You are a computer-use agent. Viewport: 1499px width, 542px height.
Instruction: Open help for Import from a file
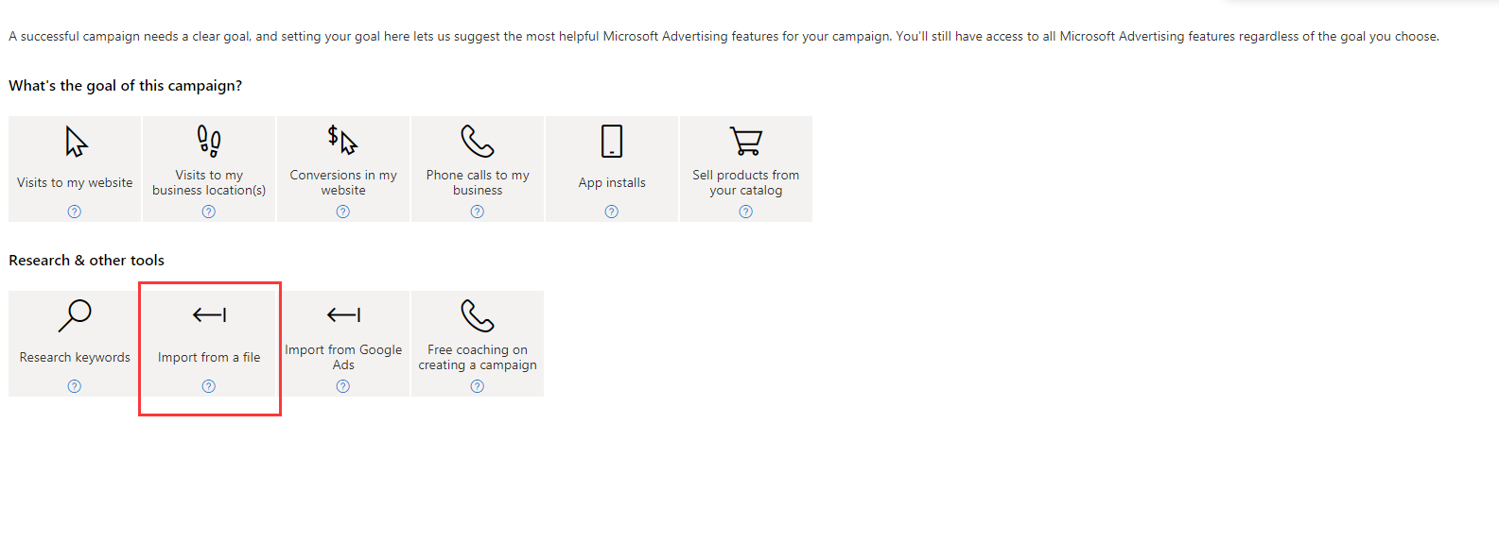[209, 386]
